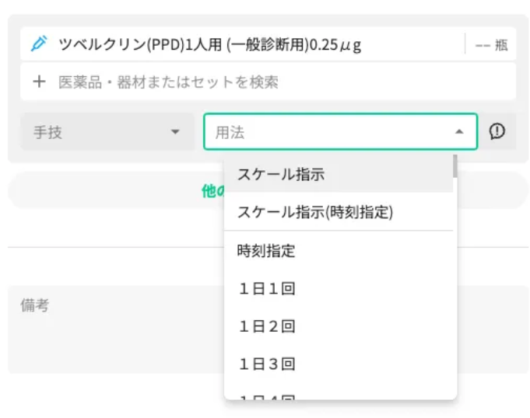Click the syringe icon beside ツベルクリン

point(38,44)
